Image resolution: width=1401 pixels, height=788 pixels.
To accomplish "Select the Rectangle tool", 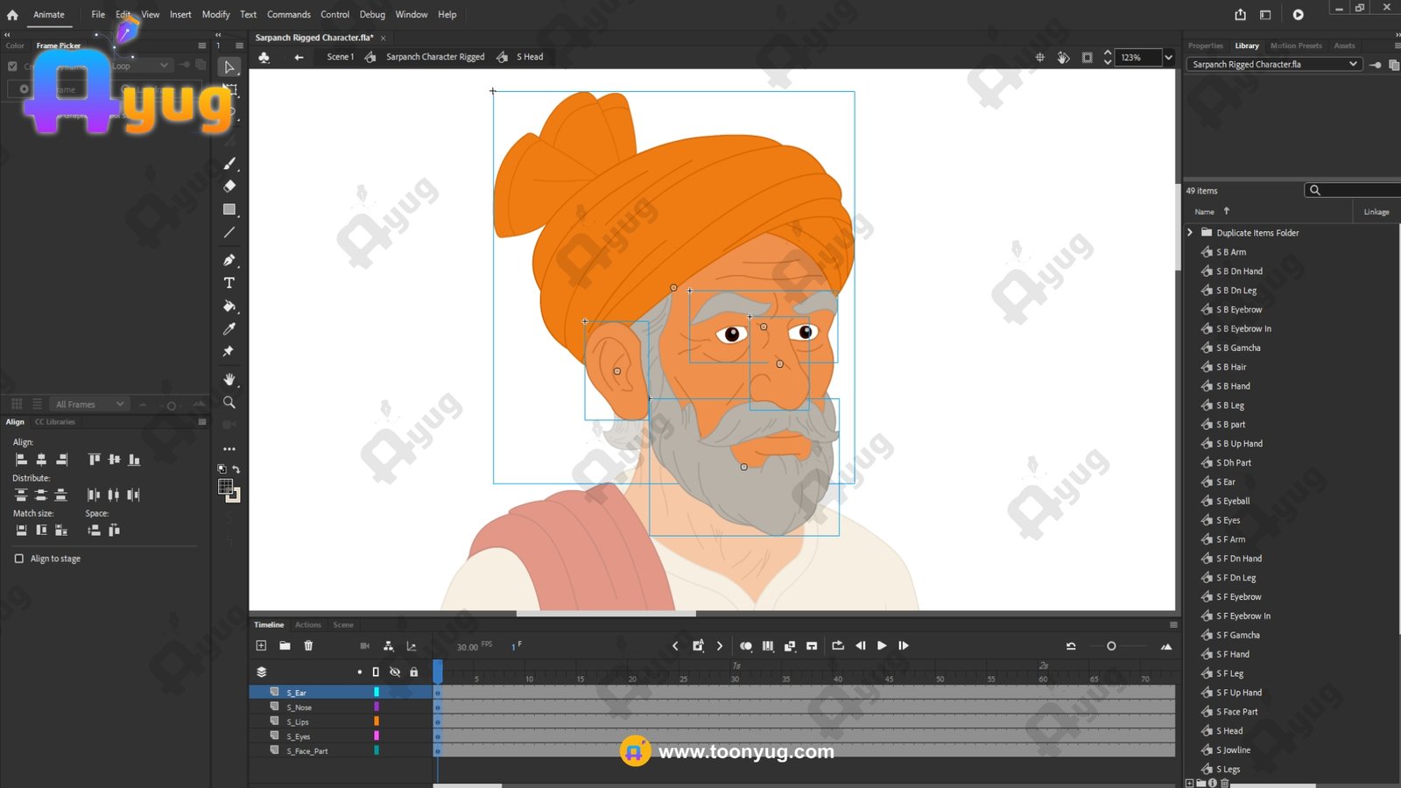I will pyautogui.click(x=229, y=209).
